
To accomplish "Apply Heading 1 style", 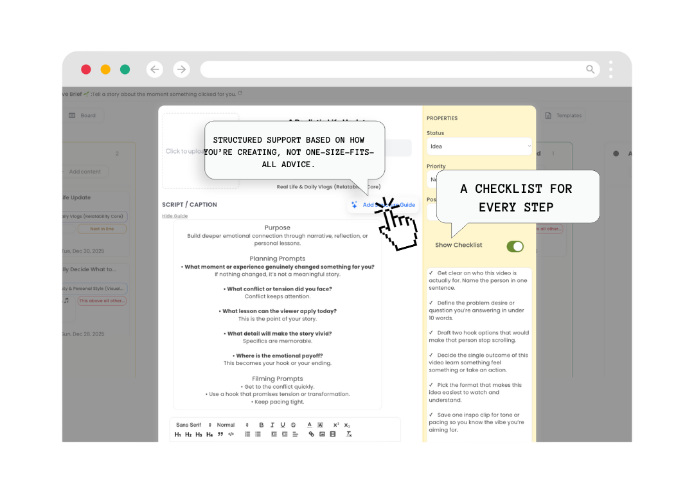I will pos(177,435).
